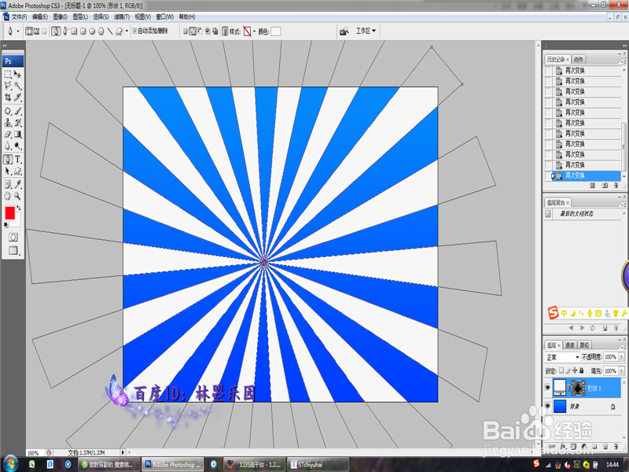
Task: Hide the 背景 layer
Action: click(547, 407)
